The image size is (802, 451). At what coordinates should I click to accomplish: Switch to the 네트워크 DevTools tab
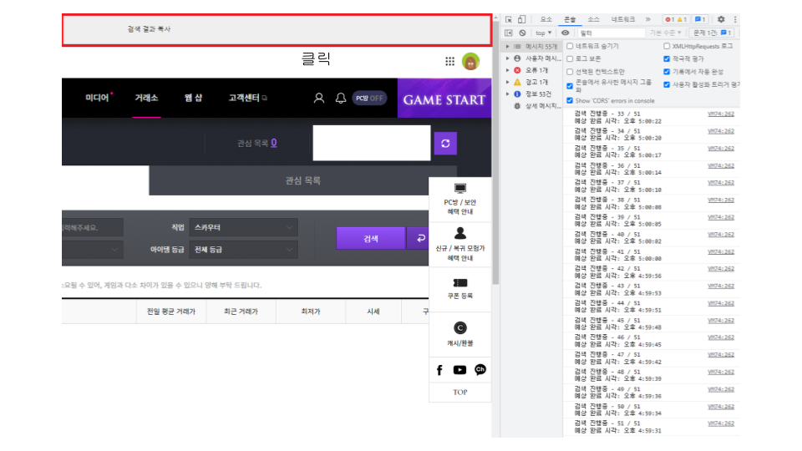pyautogui.click(x=623, y=19)
